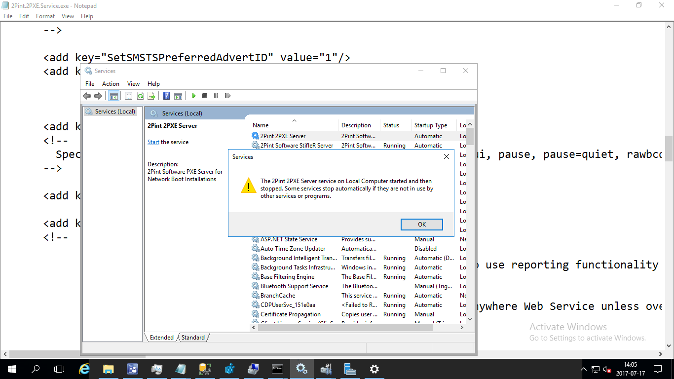Open the Windows Start menu
This screenshot has width=674, height=379.
(12, 369)
